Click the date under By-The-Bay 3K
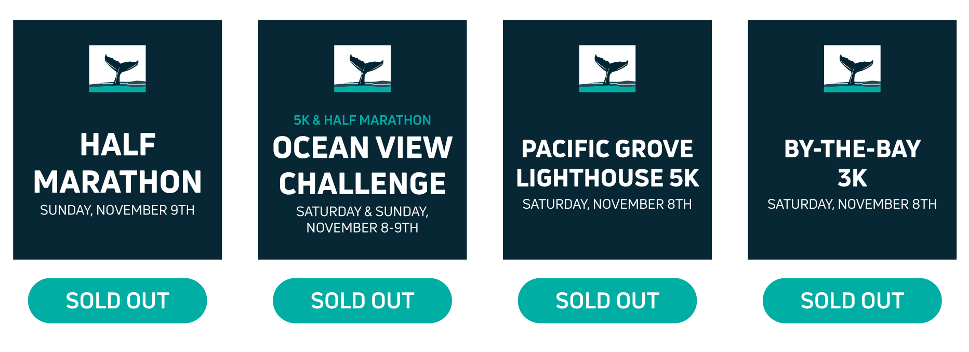The image size is (969, 352). [852, 205]
